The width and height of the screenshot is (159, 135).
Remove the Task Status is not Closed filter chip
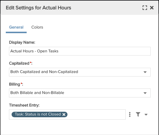tap(64, 114)
